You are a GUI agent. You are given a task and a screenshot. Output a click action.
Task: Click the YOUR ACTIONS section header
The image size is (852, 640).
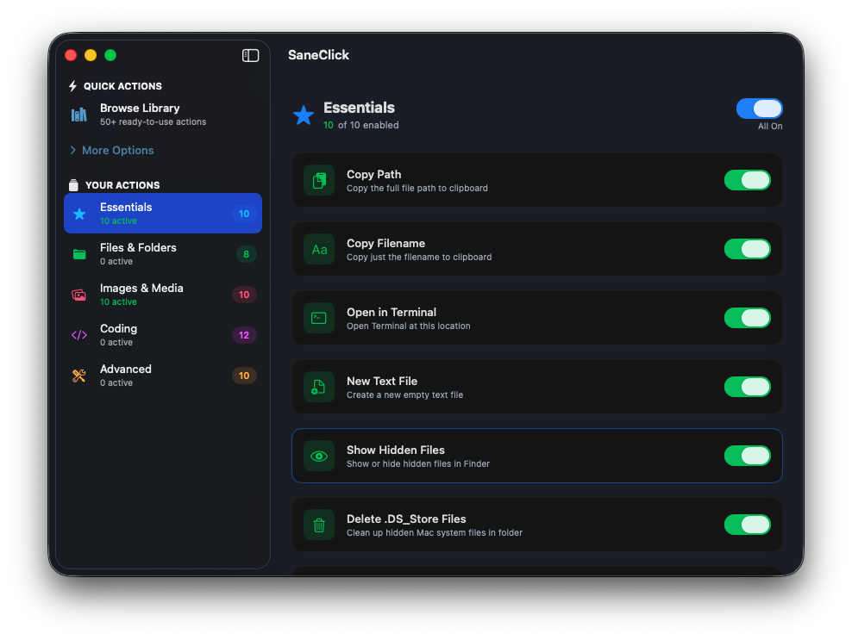[122, 185]
